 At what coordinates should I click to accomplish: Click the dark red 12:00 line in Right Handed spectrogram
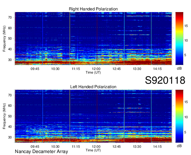(x=97, y=38)
